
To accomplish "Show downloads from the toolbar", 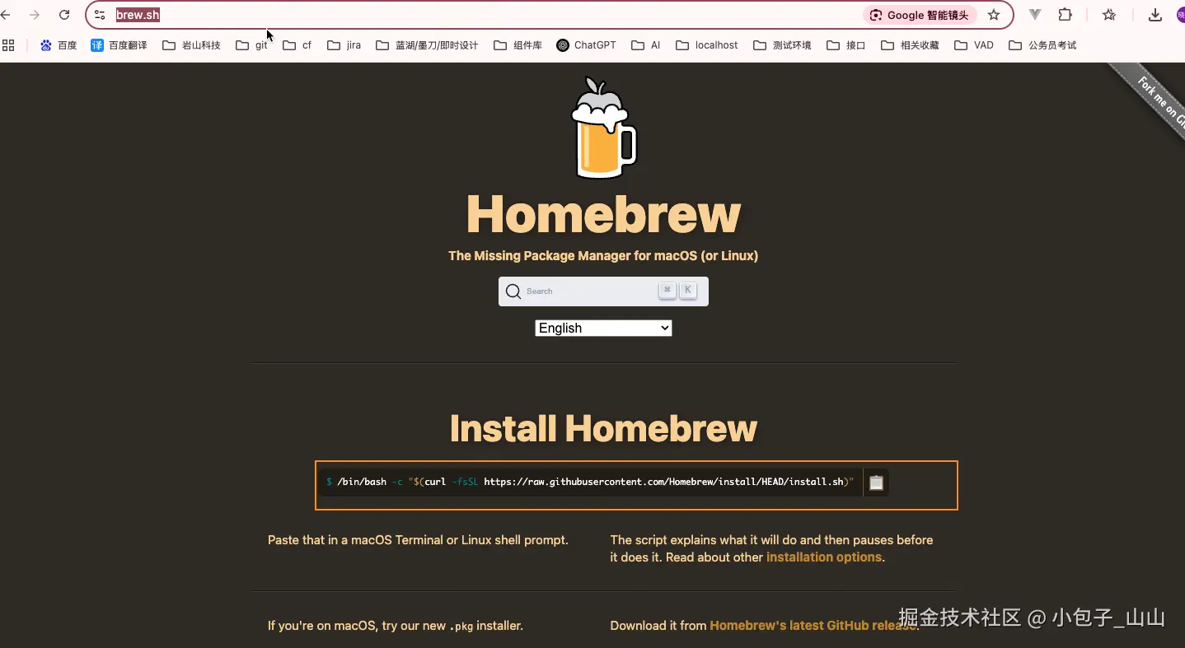I will 1155,15.
